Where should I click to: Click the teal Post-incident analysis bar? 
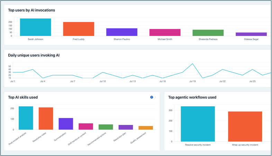point(26,118)
